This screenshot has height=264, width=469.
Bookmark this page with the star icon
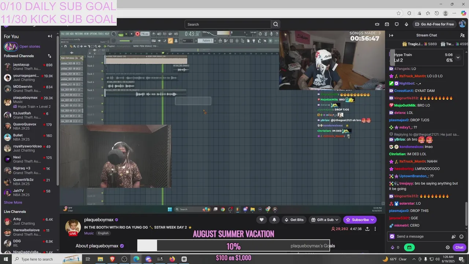click(x=399, y=13)
